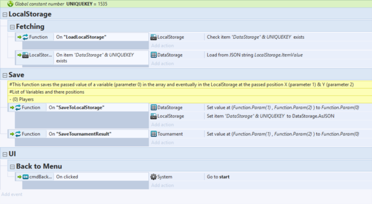Click the Function icon for LoadLocalStorage event

click(x=25, y=37)
